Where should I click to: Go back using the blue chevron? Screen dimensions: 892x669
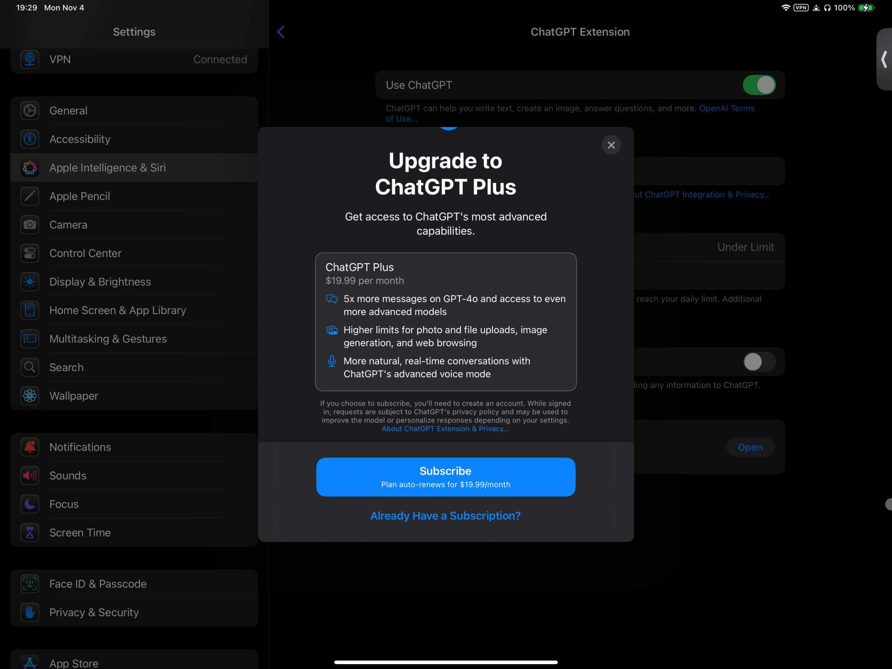tap(281, 32)
